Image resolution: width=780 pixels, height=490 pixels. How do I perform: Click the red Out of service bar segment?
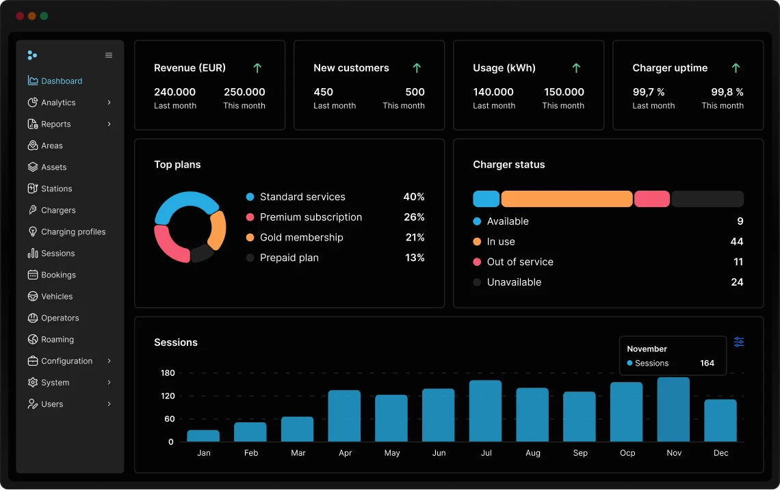(651, 199)
